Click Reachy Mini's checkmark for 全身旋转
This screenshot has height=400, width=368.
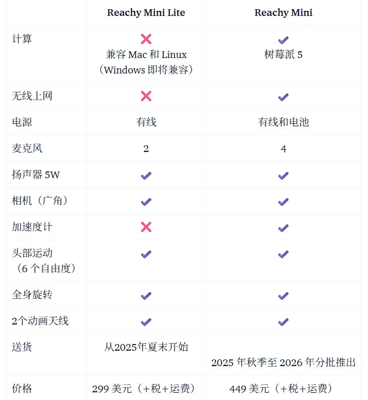pos(283,296)
